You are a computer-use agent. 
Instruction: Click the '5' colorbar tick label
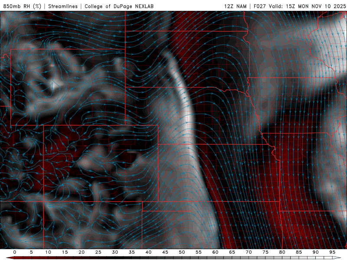pos(31,252)
